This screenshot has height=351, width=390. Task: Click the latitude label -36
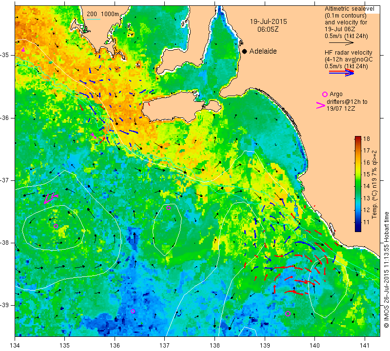coord(5,117)
